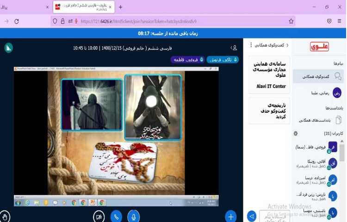Click the Firefox address bar URL

pos(139,21)
